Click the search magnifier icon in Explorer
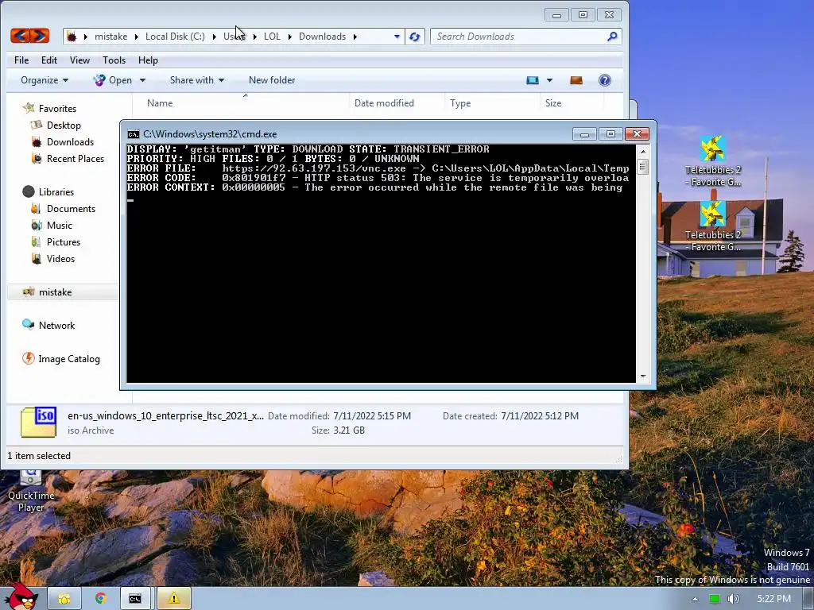The height and width of the screenshot is (610, 814). [612, 37]
